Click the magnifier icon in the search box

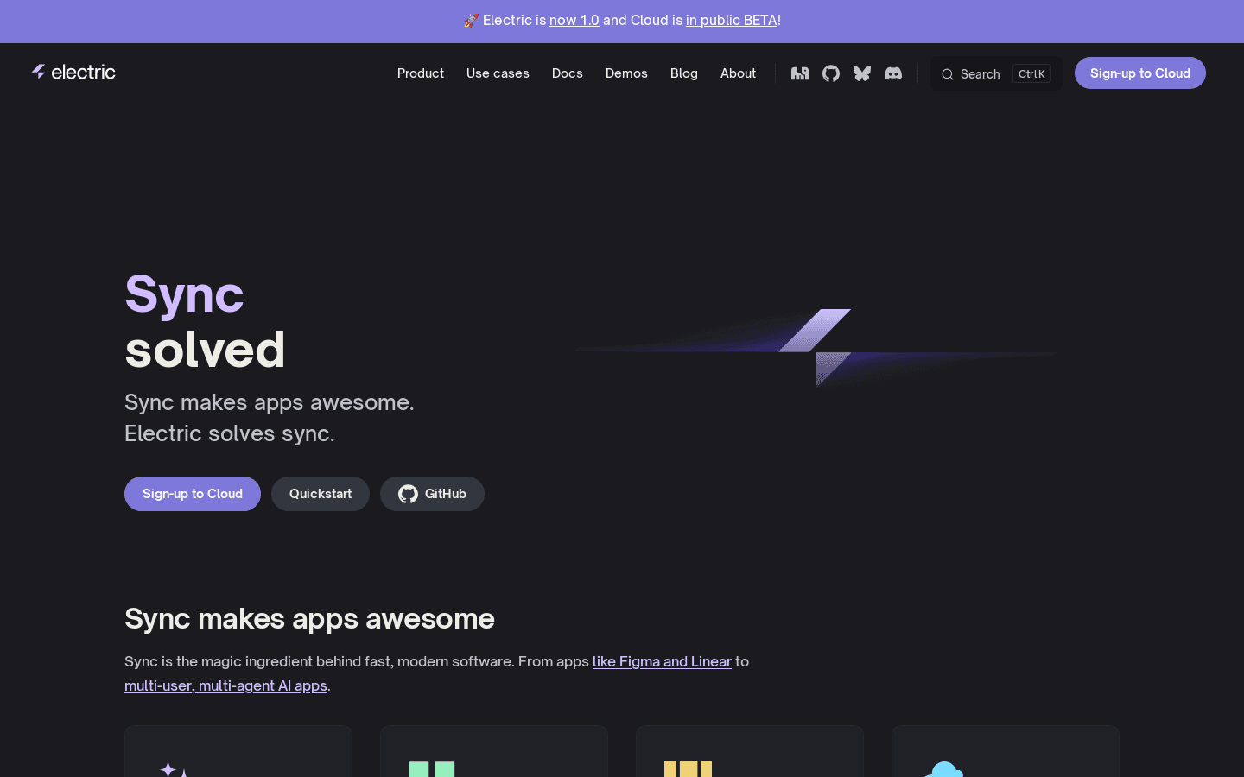[x=948, y=74]
